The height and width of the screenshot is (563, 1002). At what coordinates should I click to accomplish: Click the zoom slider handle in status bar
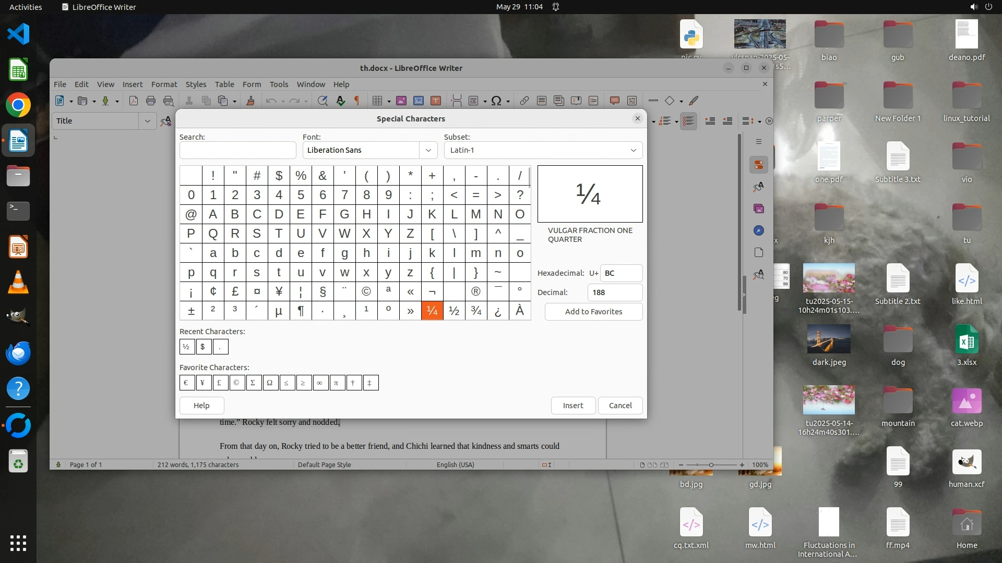click(x=711, y=464)
